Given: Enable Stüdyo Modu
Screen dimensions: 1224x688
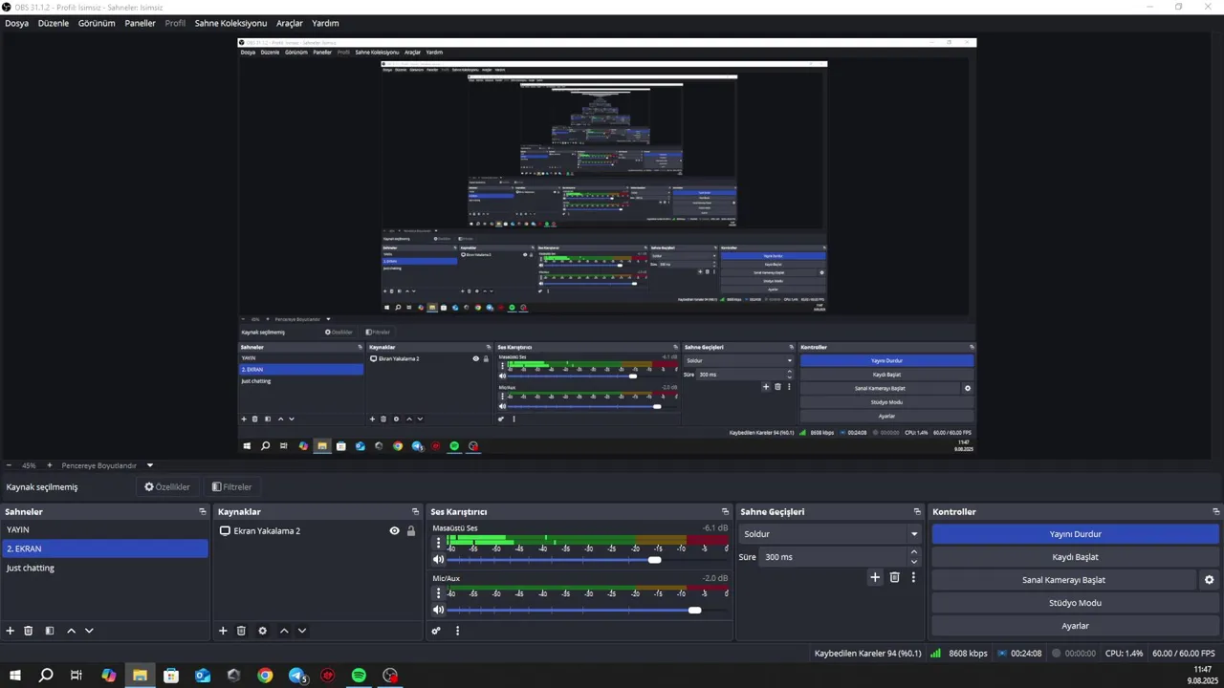Looking at the screenshot, I should [1075, 603].
